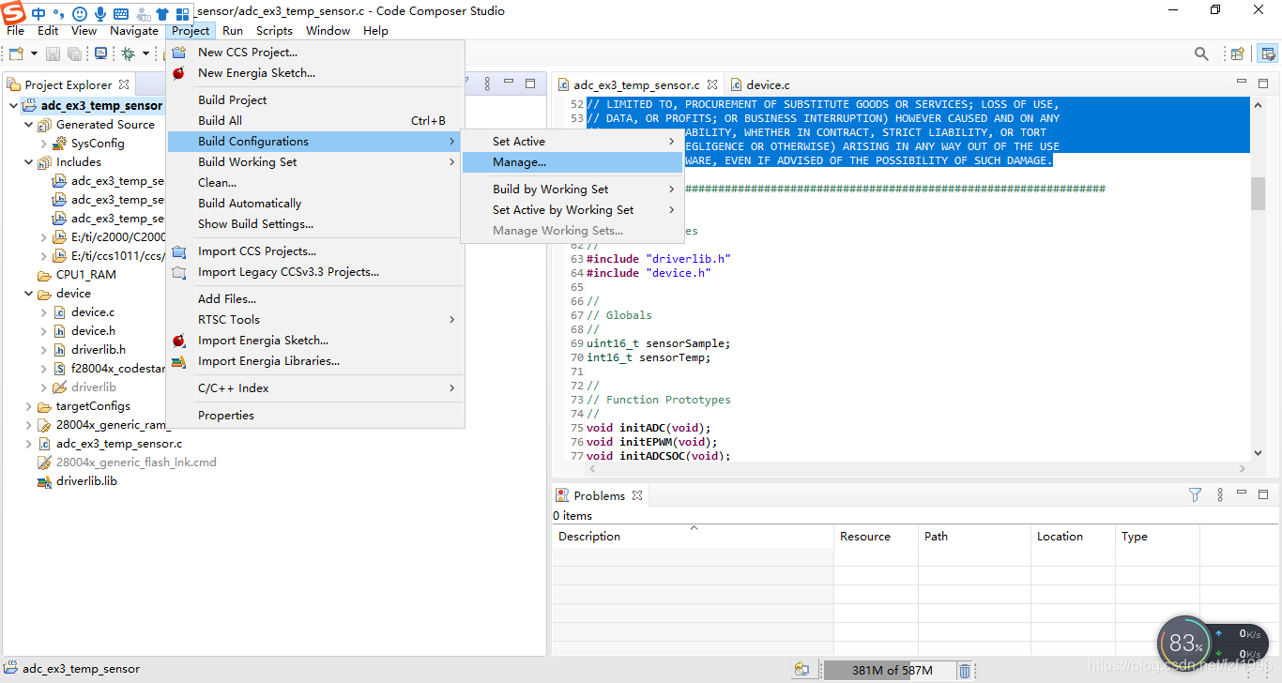Screen dimensions: 1282x683
Task: Choose Import CCS Projects... entry
Action: tap(314, 250)
